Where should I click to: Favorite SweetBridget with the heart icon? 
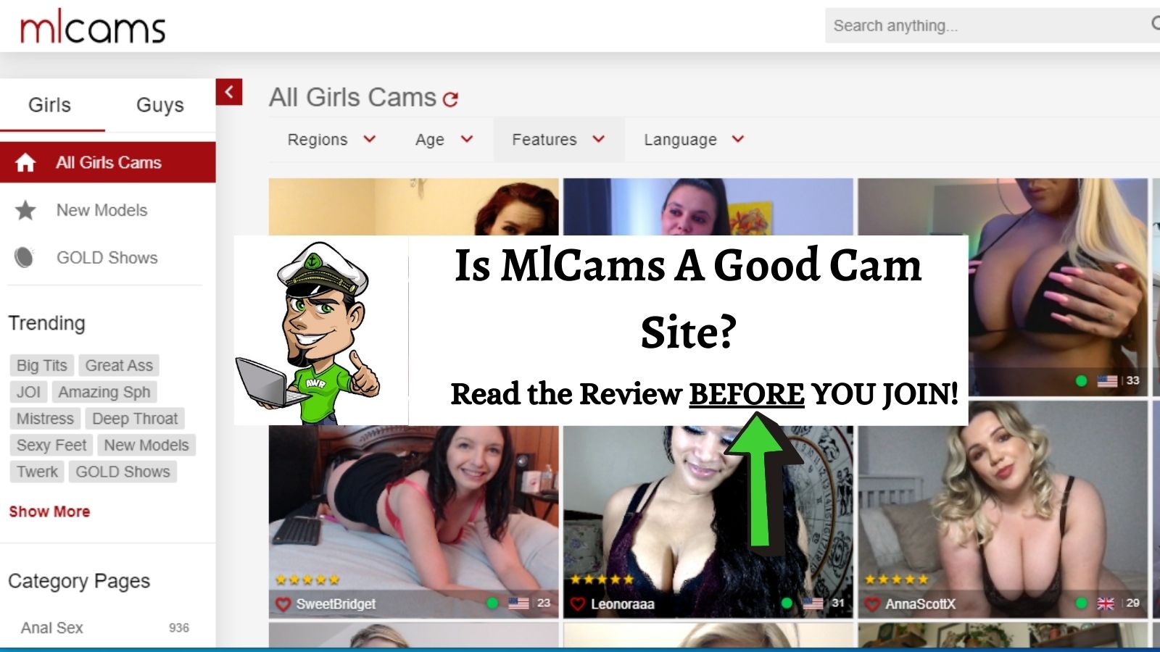(283, 603)
